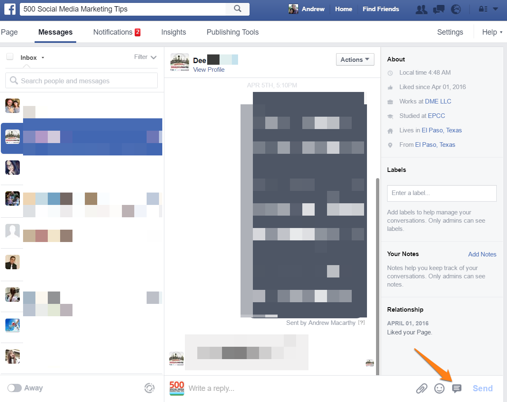
Task: Click the Facebook logo icon
Action: pyautogui.click(x=10, y=9)
